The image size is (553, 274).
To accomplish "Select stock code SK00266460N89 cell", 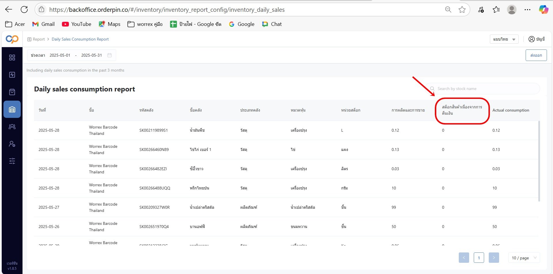I will coord(154,150).
